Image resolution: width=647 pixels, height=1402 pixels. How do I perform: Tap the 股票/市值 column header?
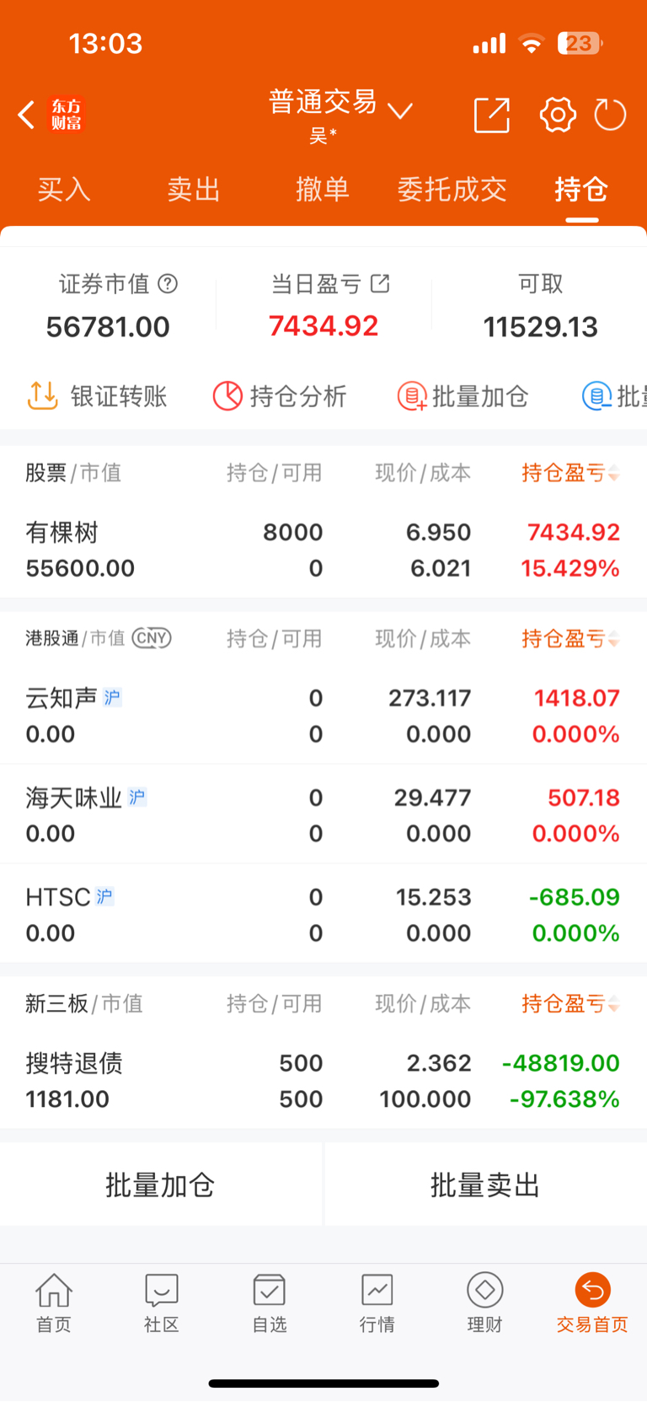73,473
